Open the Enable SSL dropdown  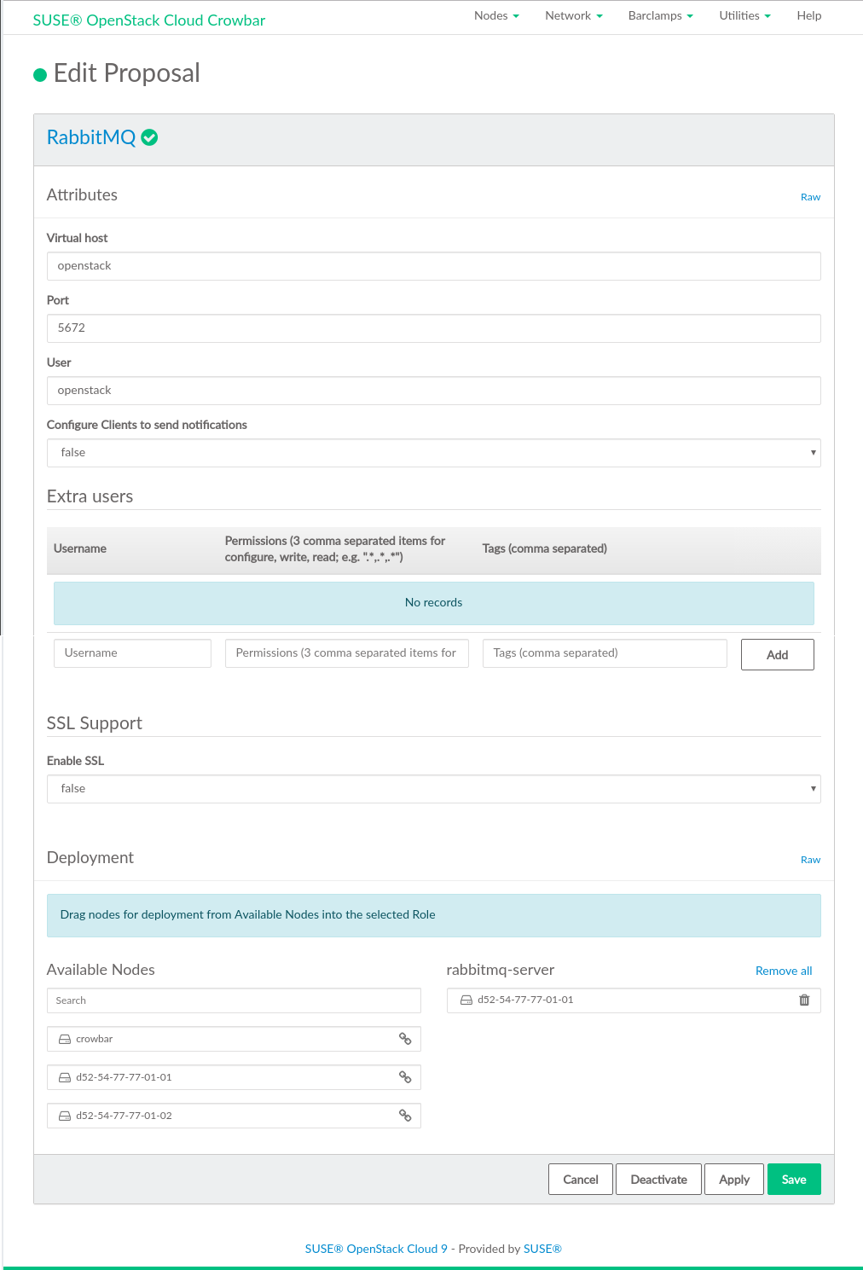pyautogui.click(x=433, y=789)
